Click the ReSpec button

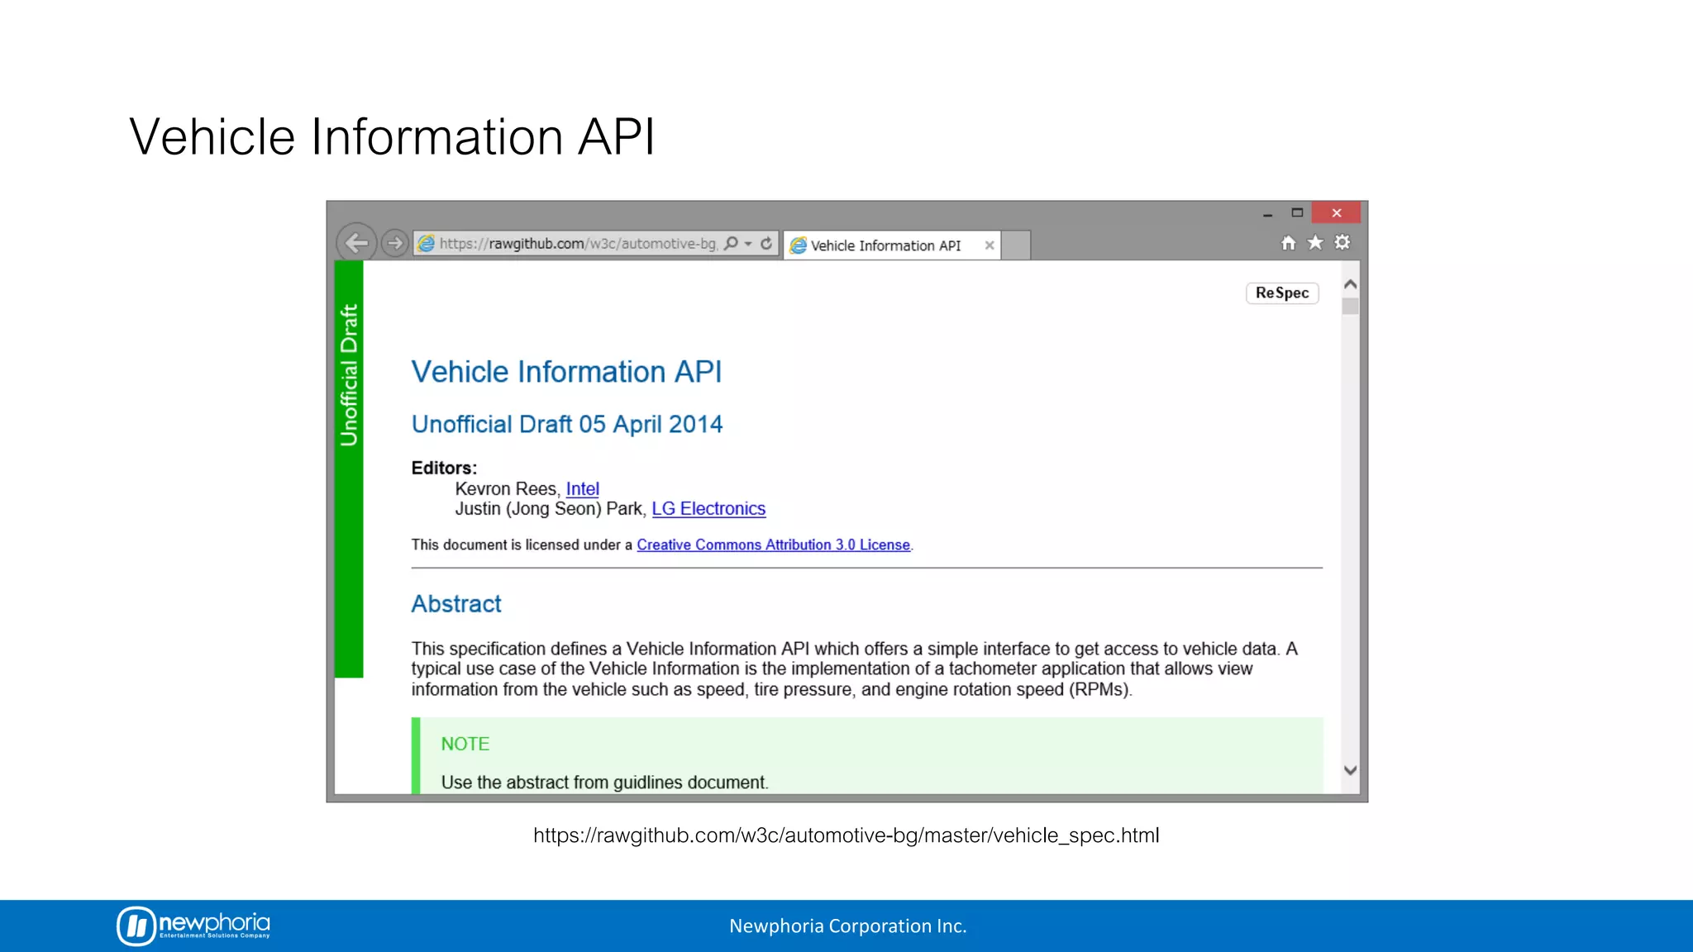tap(1281, 293)
